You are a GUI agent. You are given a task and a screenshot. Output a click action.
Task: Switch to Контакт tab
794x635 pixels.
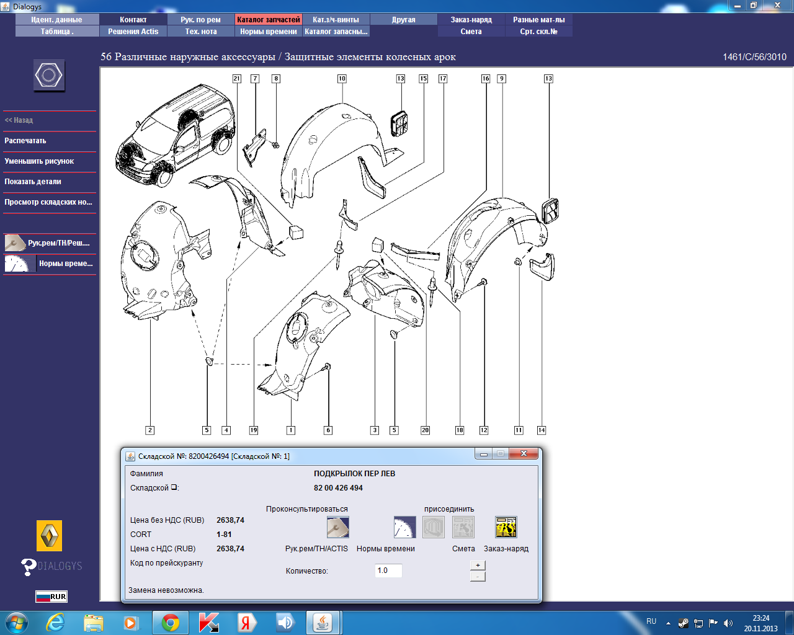(133, 20)
